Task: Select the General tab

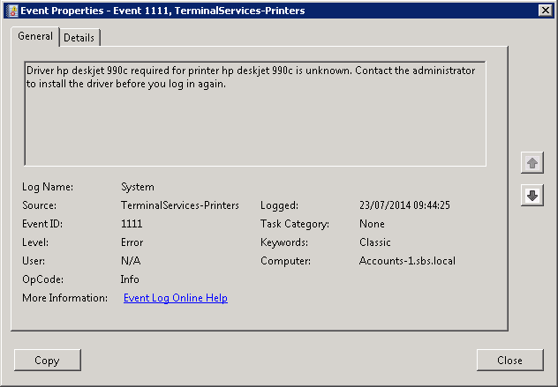Action: point(35,37)
